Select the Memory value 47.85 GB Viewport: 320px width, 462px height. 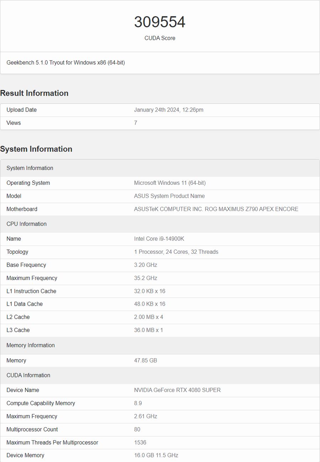[x=146, y=360]
